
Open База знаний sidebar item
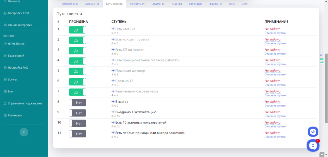[14, 56]
